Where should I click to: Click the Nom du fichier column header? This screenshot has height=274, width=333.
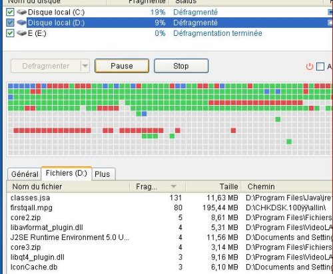coord(68,187)
